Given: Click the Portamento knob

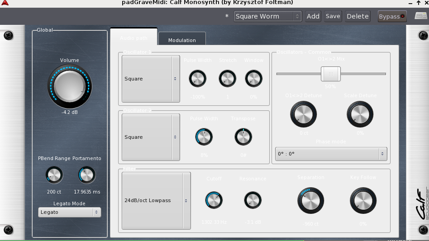Looking at the screenshot, I should (x=86, y=175).
